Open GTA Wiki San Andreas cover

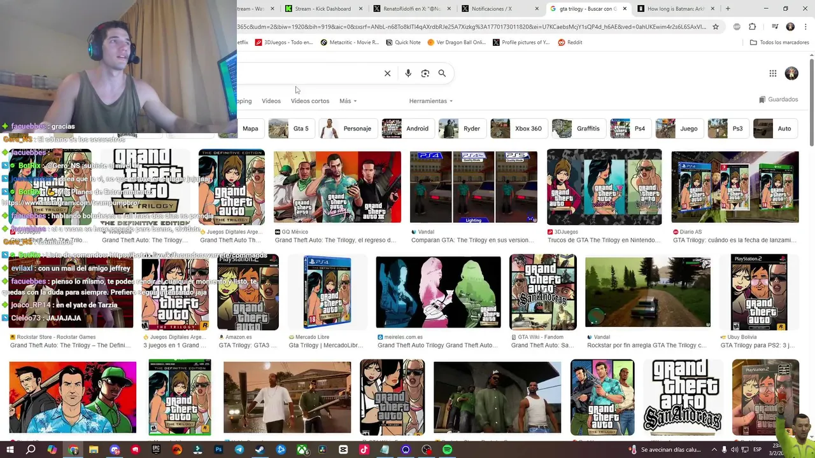pos(542,292)
